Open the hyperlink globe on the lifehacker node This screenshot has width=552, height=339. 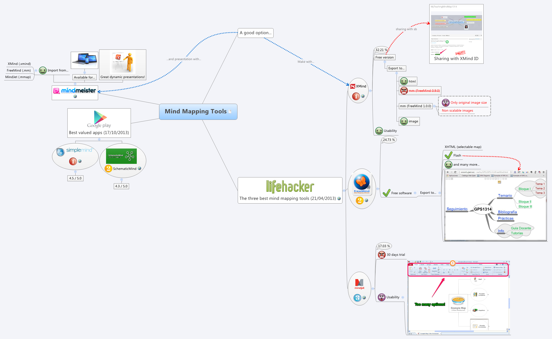[339, 198]
